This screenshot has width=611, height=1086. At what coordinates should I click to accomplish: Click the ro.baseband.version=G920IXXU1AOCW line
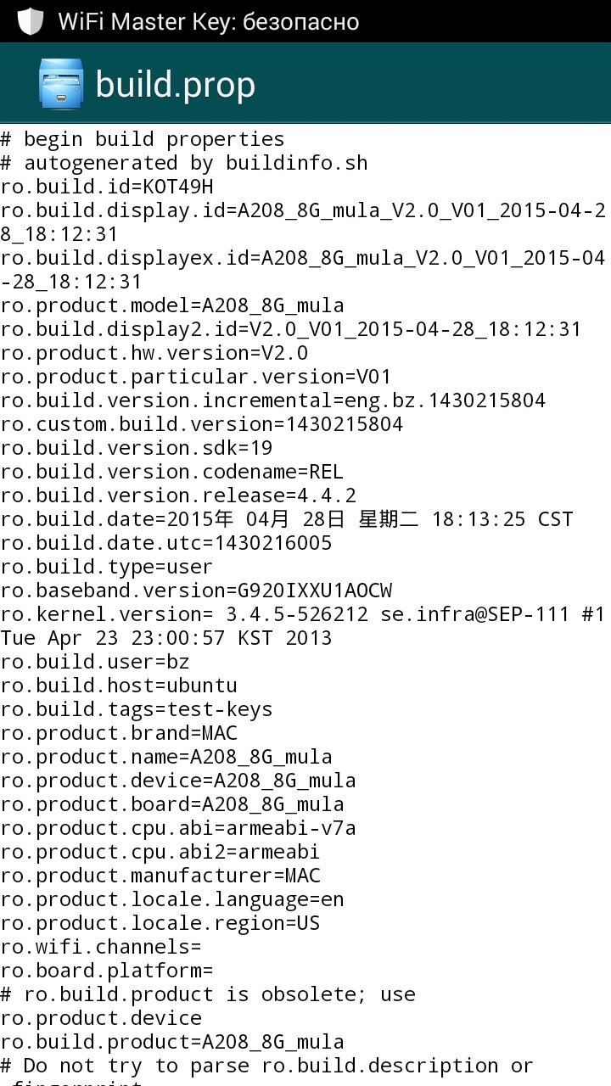[196, 590]
